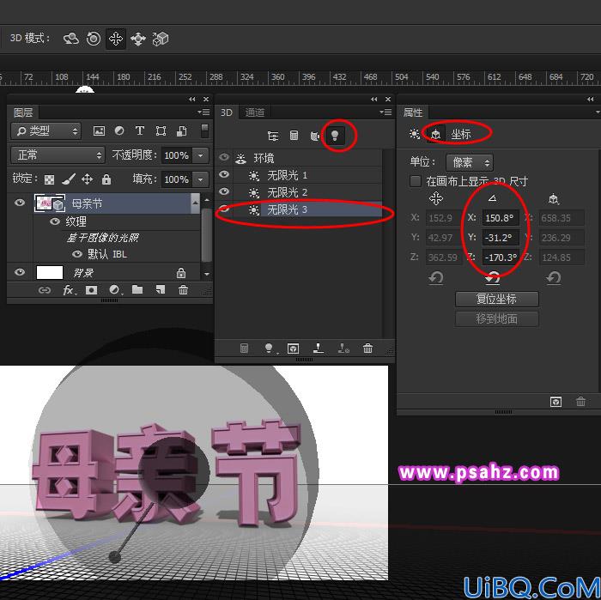Image resolution: width=601 pixels, height=600 pixels.
Task: Select the 3D slide object mode icon
Action: point(138,39)
